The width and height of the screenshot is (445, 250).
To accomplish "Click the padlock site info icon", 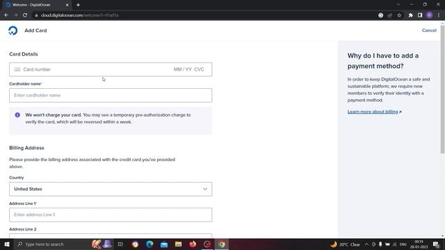I will (36, 15).
